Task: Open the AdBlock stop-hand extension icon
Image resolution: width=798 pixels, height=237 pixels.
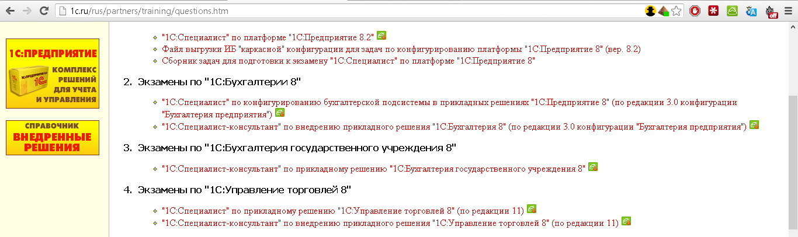Action: (694, 11)
